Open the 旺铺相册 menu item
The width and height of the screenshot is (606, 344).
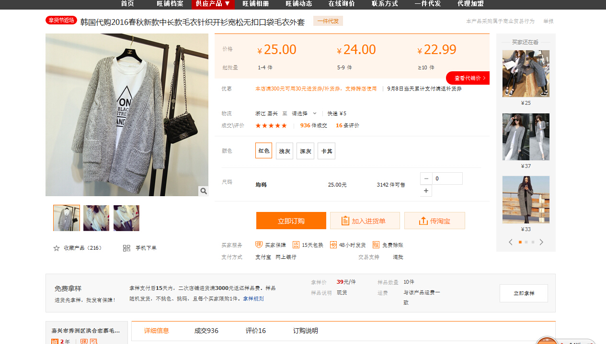click(x=255, y=4)
